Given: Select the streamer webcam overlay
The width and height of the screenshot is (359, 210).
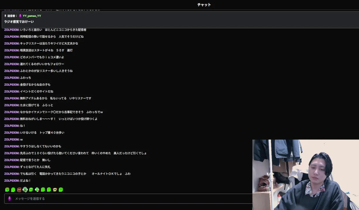Looking at the screenshot, I should click(306, 175).
